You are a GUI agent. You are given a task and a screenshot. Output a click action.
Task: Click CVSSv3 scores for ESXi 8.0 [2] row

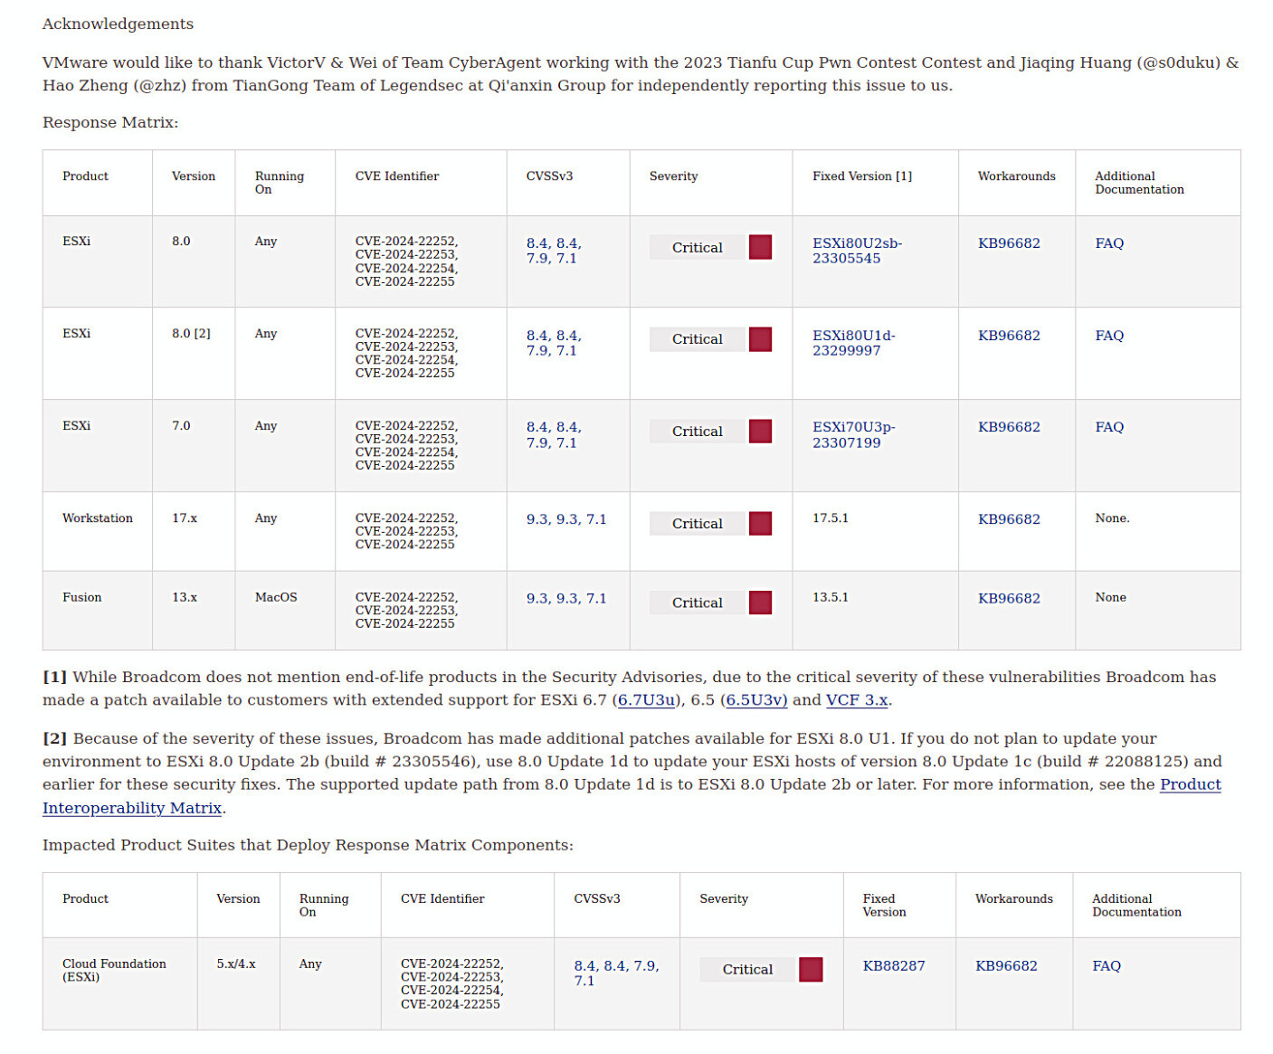[x=554, y=343]
